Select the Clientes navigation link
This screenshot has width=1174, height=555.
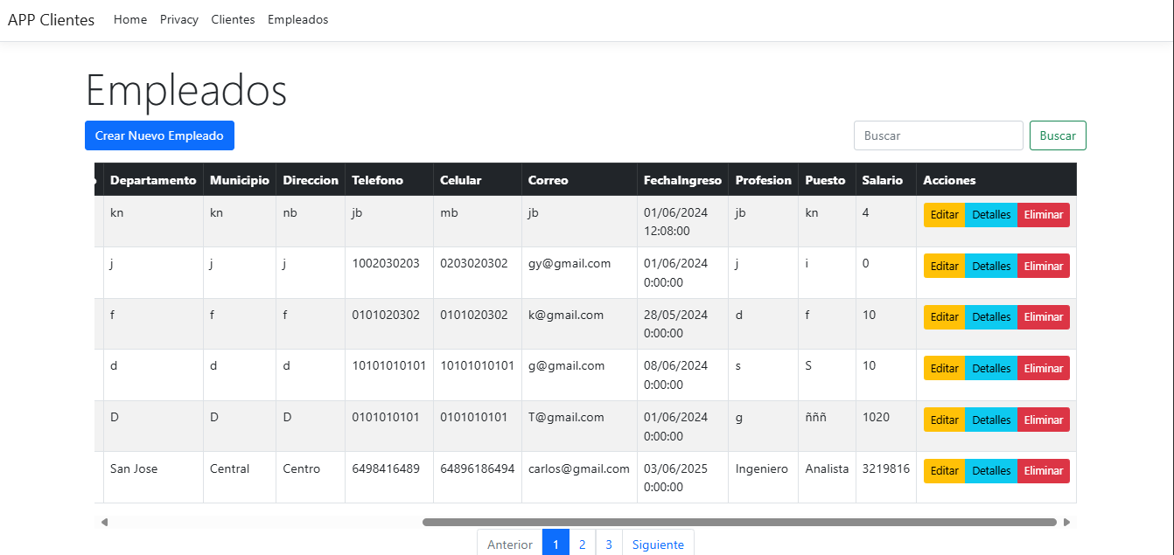(233, 19)
